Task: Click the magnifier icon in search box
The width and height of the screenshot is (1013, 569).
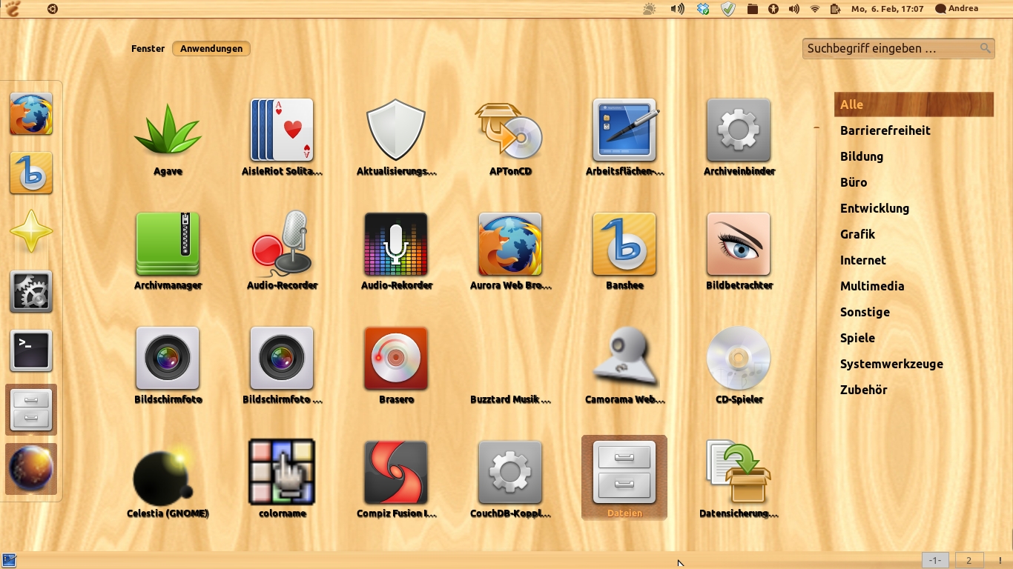Action: (x=985, y=48)
